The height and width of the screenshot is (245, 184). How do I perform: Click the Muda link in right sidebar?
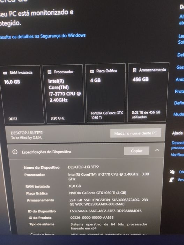click(179, 114)
